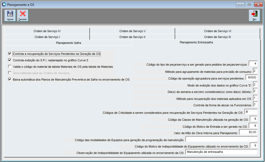Toggle Controla a recuperação de Serviços Pendentes checkbox
The width and height of the screenshot is (265, 162).
coord(10,54)
